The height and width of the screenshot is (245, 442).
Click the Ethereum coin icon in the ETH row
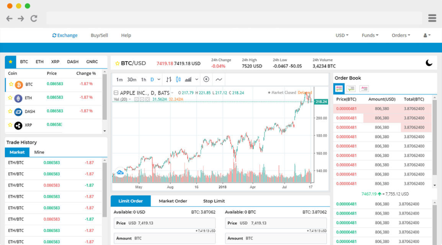pyautogui.click(x=18, y=98)
